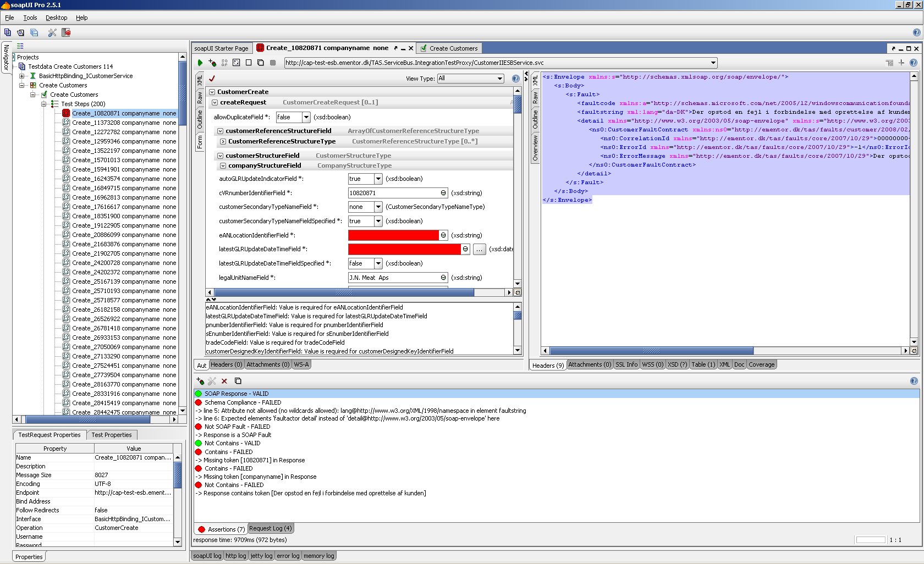Click the gray cancel request stop icon
Image resolution: width=924 pixels, height=564 pixels.
pos(273,63)
